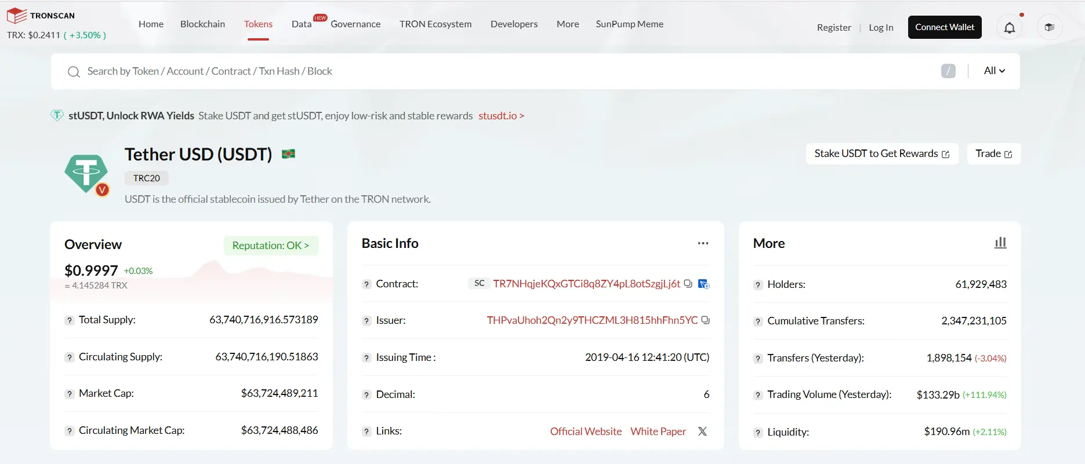Open the All search filter dropdown

point(995,71)
